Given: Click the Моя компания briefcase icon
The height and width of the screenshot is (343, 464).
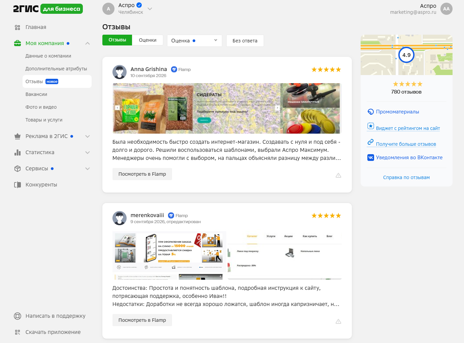Looking at the screenshot, I should (x=18, y=43).
